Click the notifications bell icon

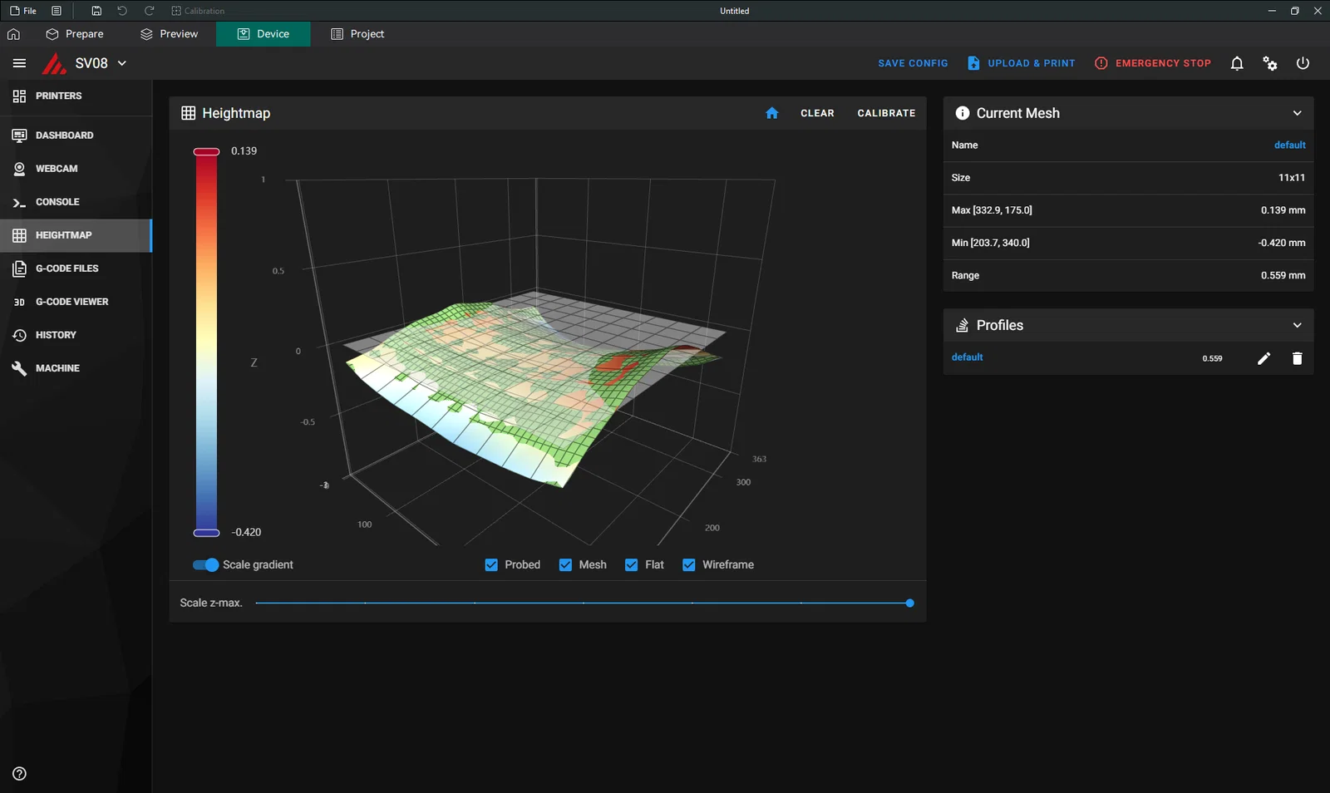pyautogui.click(x=1236, y=63)
